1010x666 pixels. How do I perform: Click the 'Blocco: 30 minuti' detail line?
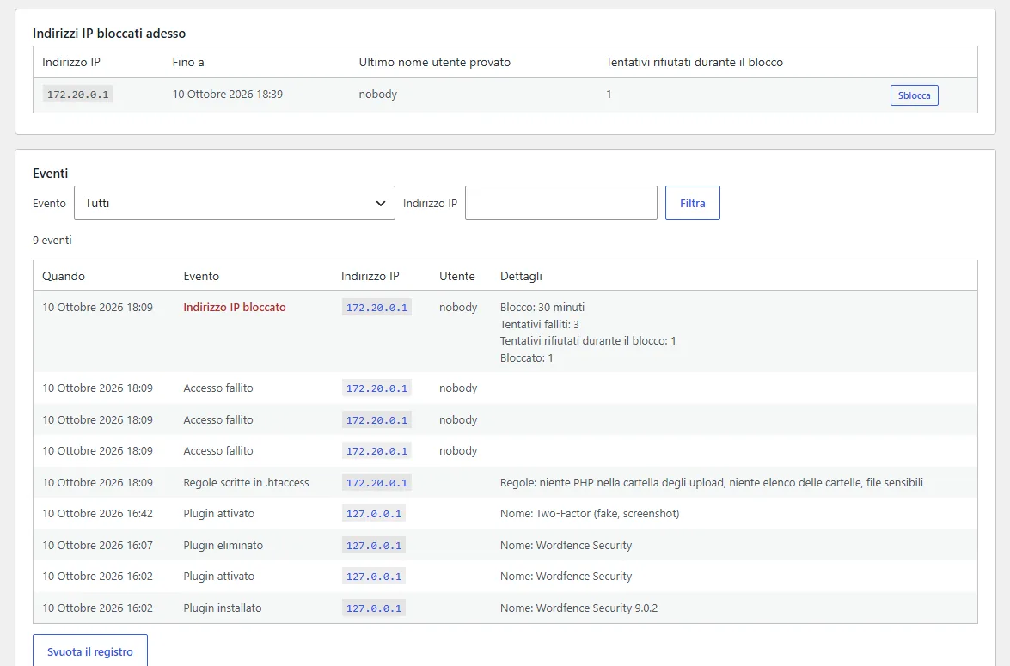(x=542, y=308)
